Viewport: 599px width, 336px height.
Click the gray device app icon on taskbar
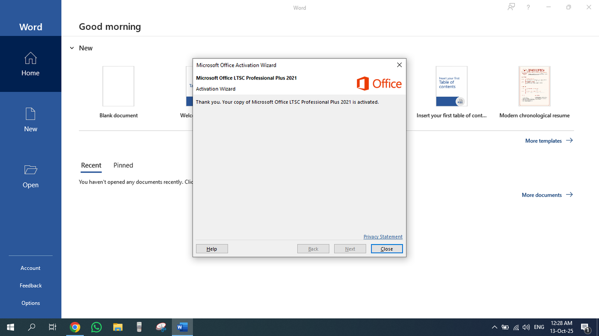pos(139,327)
